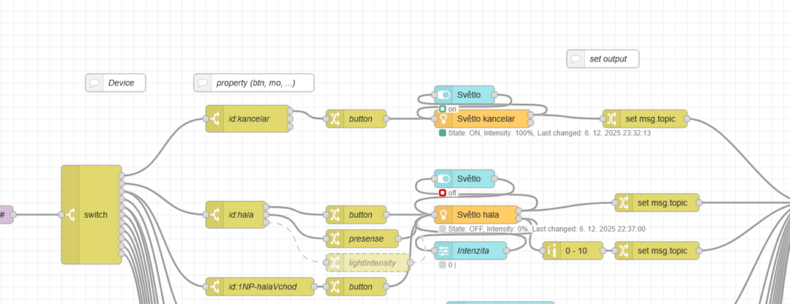Click input port of Světlo kancelar node

point(434,119)
